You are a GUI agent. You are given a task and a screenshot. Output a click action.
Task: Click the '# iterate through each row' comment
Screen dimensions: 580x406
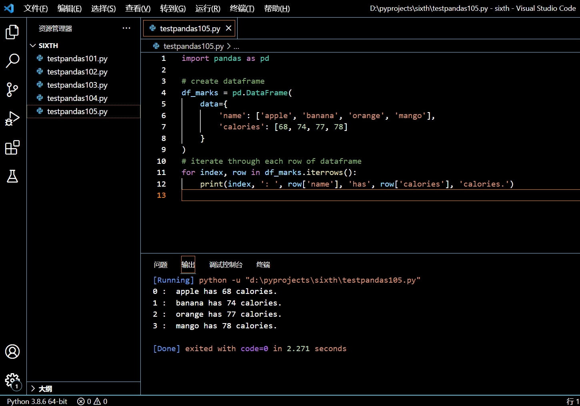pos(272,161)
